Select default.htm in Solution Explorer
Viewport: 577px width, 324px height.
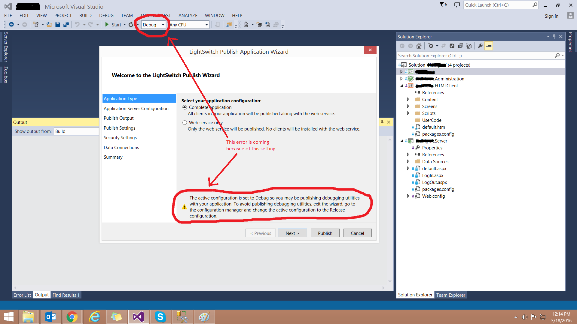coord(433,127)
